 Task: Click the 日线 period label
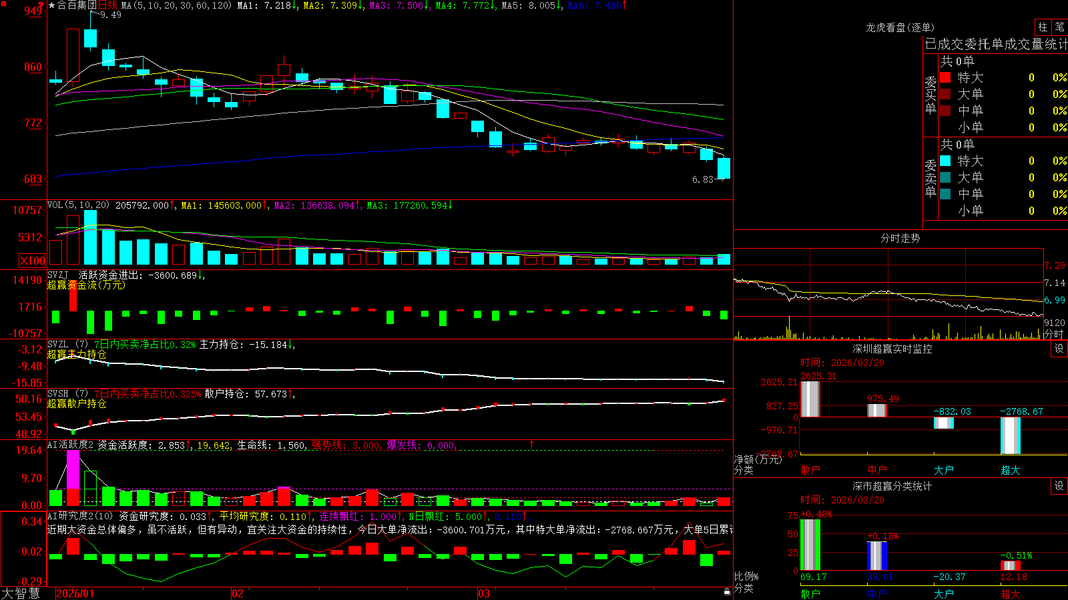point(107,5)
